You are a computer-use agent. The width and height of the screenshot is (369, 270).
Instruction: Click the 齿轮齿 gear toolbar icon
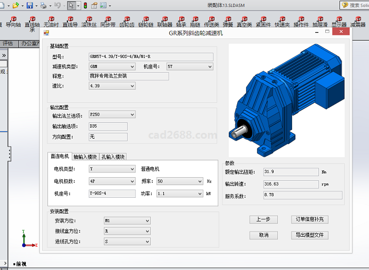click(x=127, y=21)
